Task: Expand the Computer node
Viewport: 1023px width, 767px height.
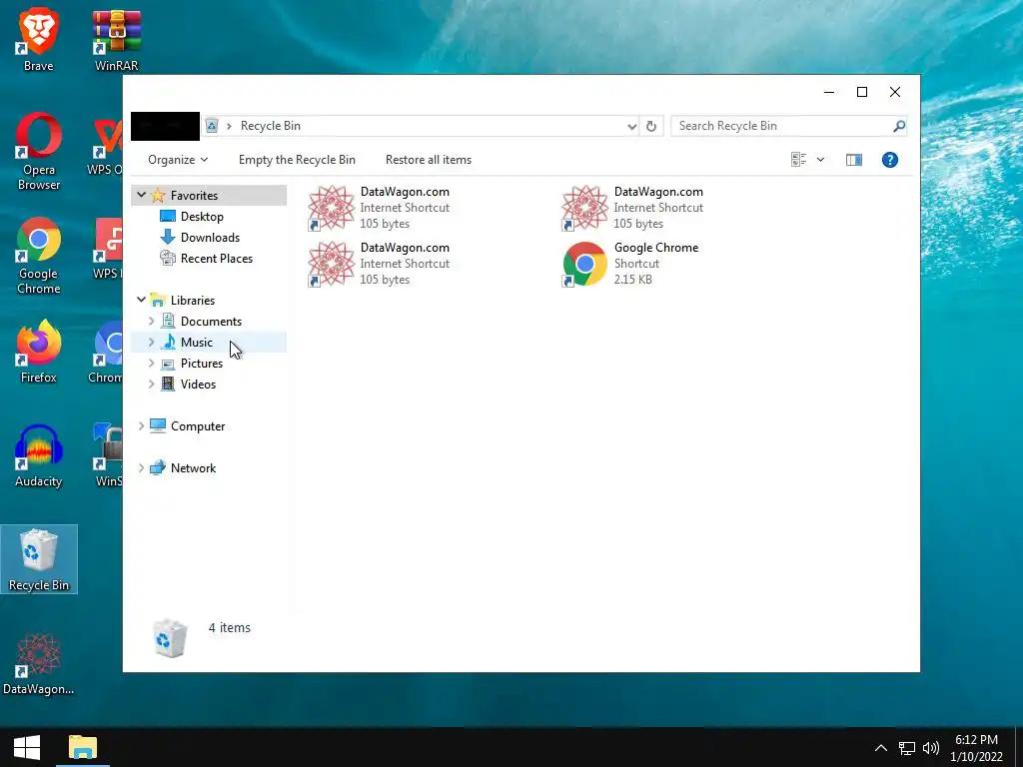Action: click(x=141, y=425)
